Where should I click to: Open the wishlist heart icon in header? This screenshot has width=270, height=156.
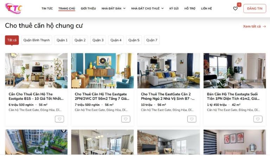click(235, 8)
